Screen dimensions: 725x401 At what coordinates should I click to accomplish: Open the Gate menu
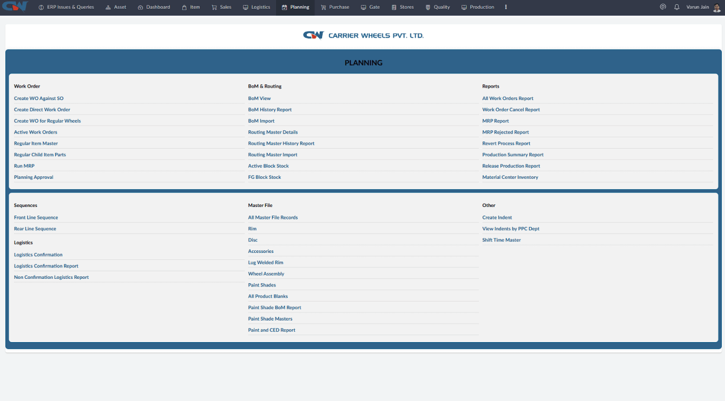(x=371, y=7)
